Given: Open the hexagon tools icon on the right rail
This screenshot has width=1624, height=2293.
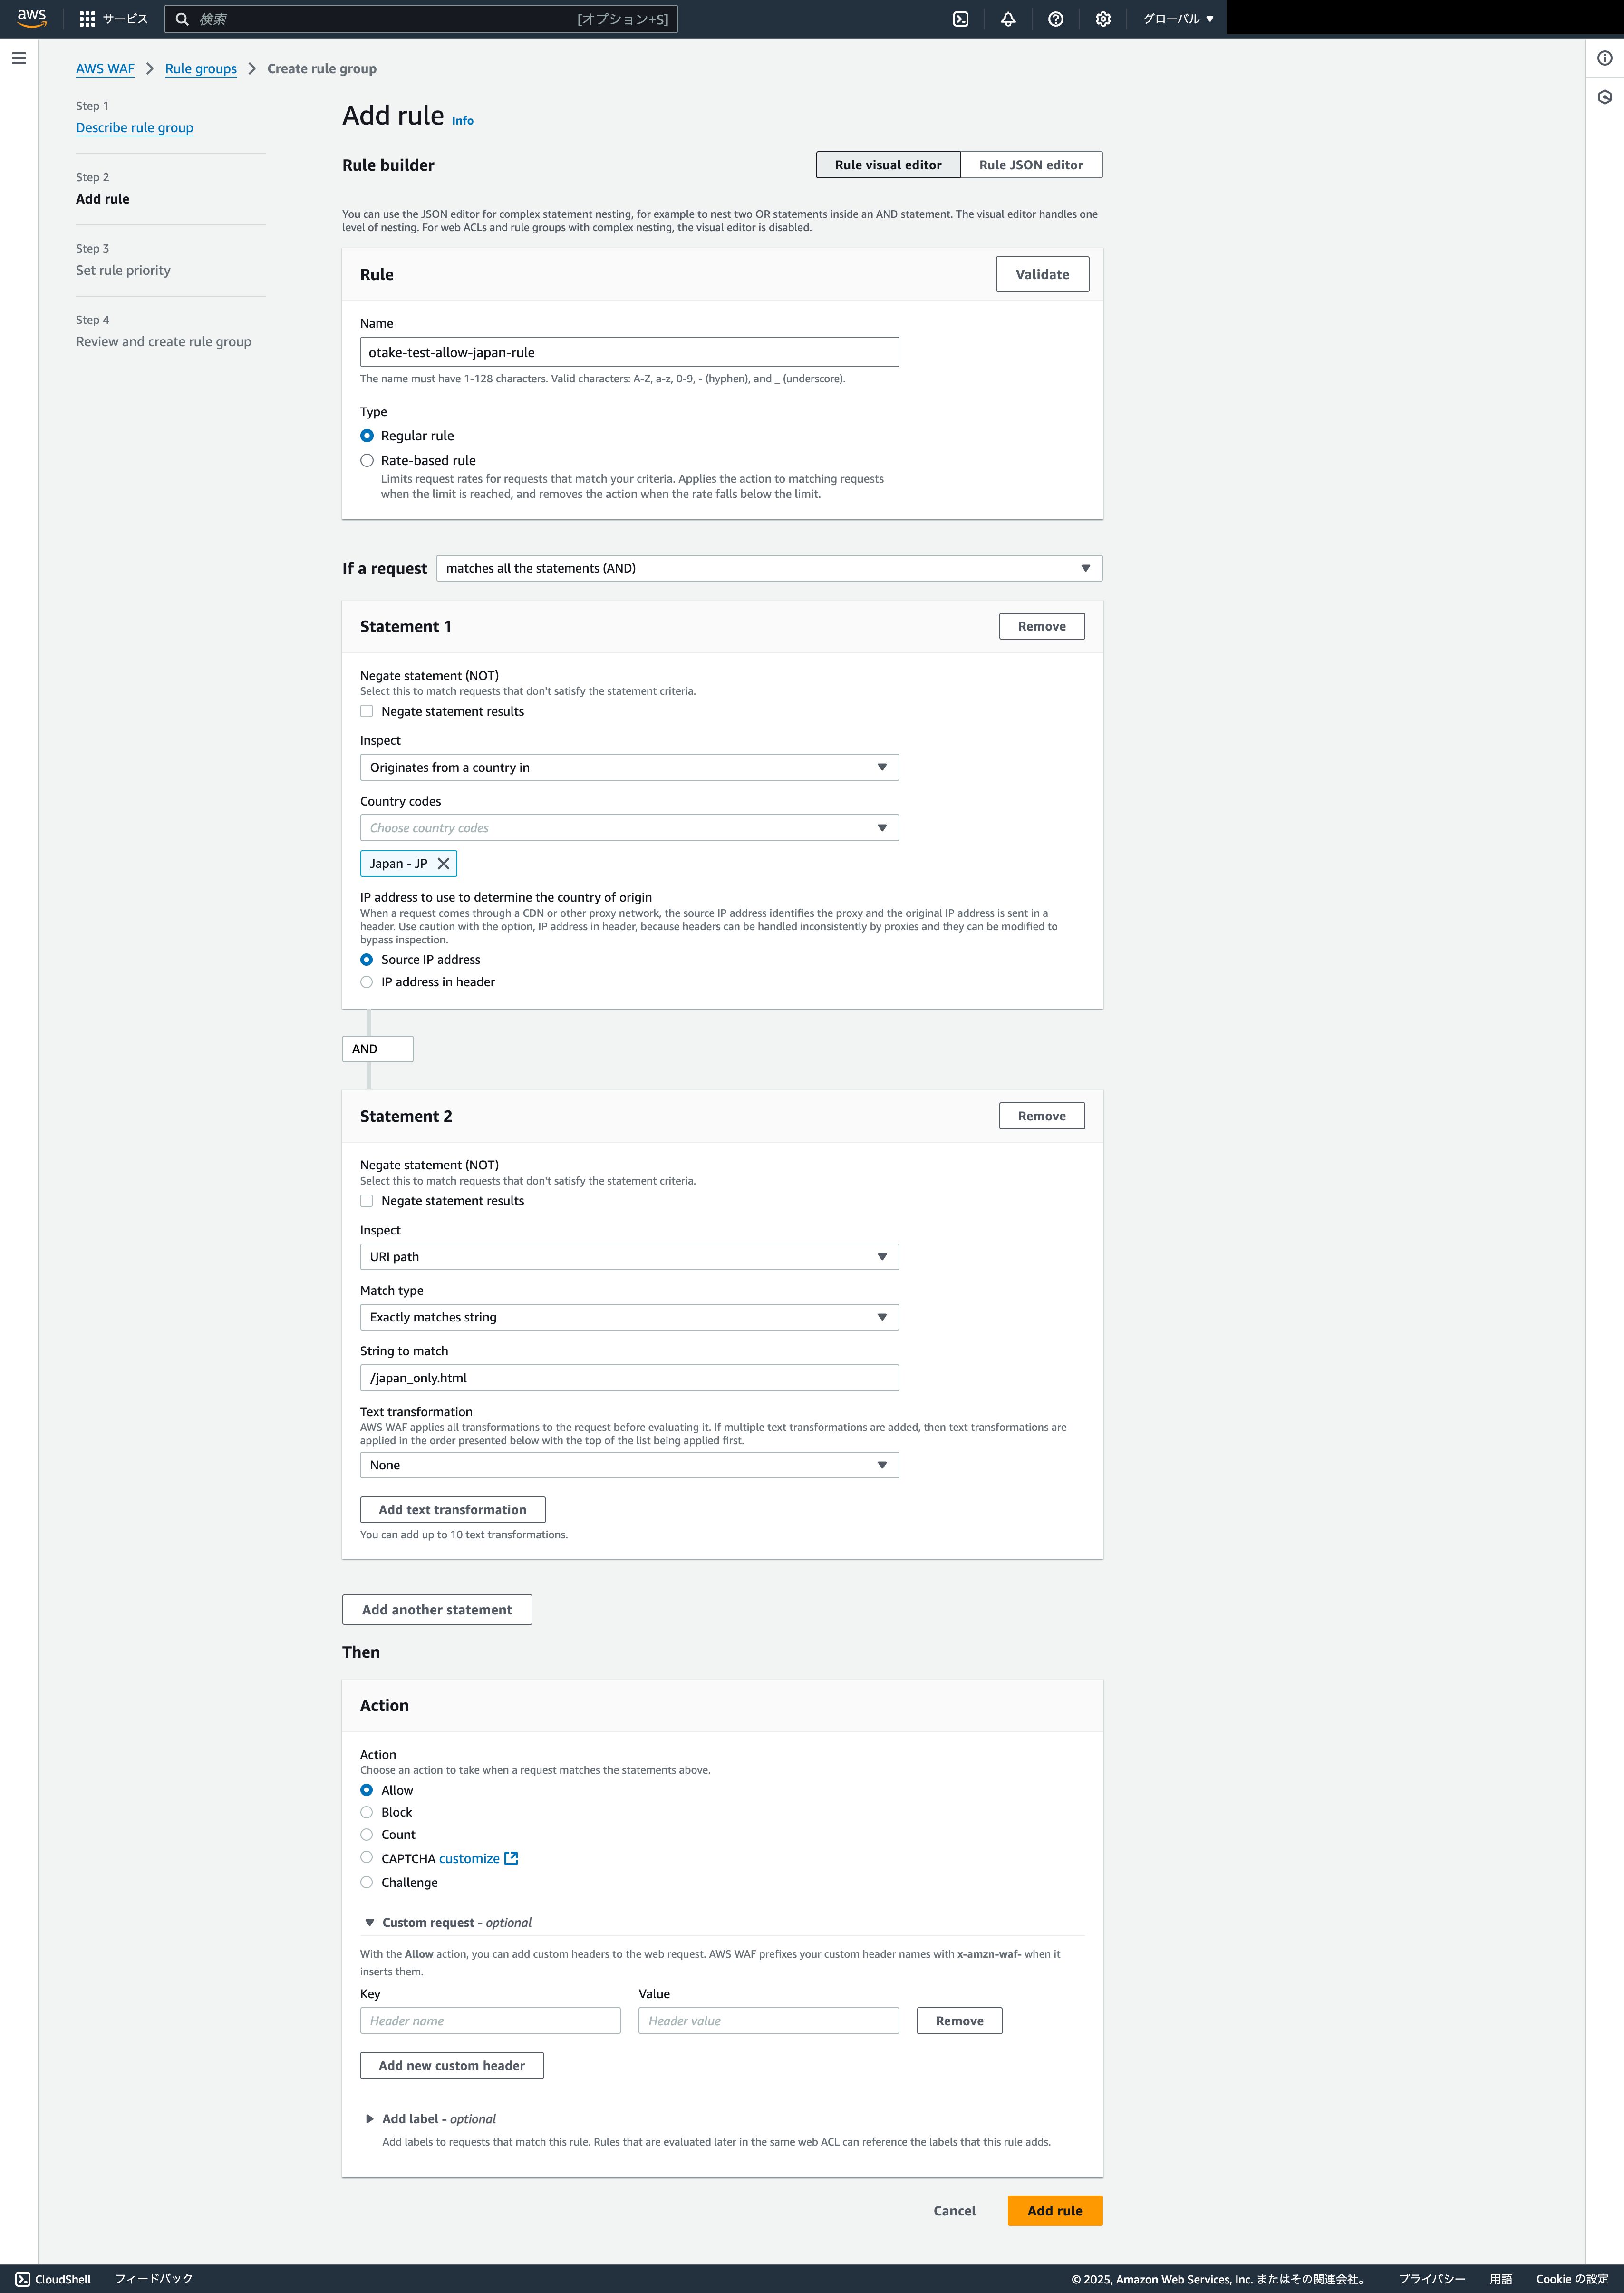Looking at the screenshot, I should 1604,97.
